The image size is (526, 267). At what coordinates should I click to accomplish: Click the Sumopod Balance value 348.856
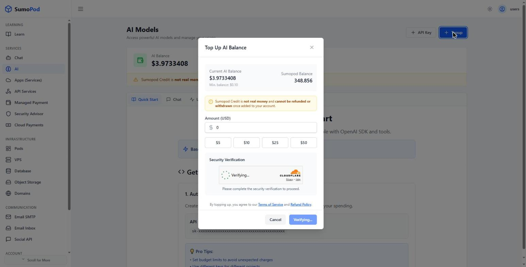(x=303, y=81)
